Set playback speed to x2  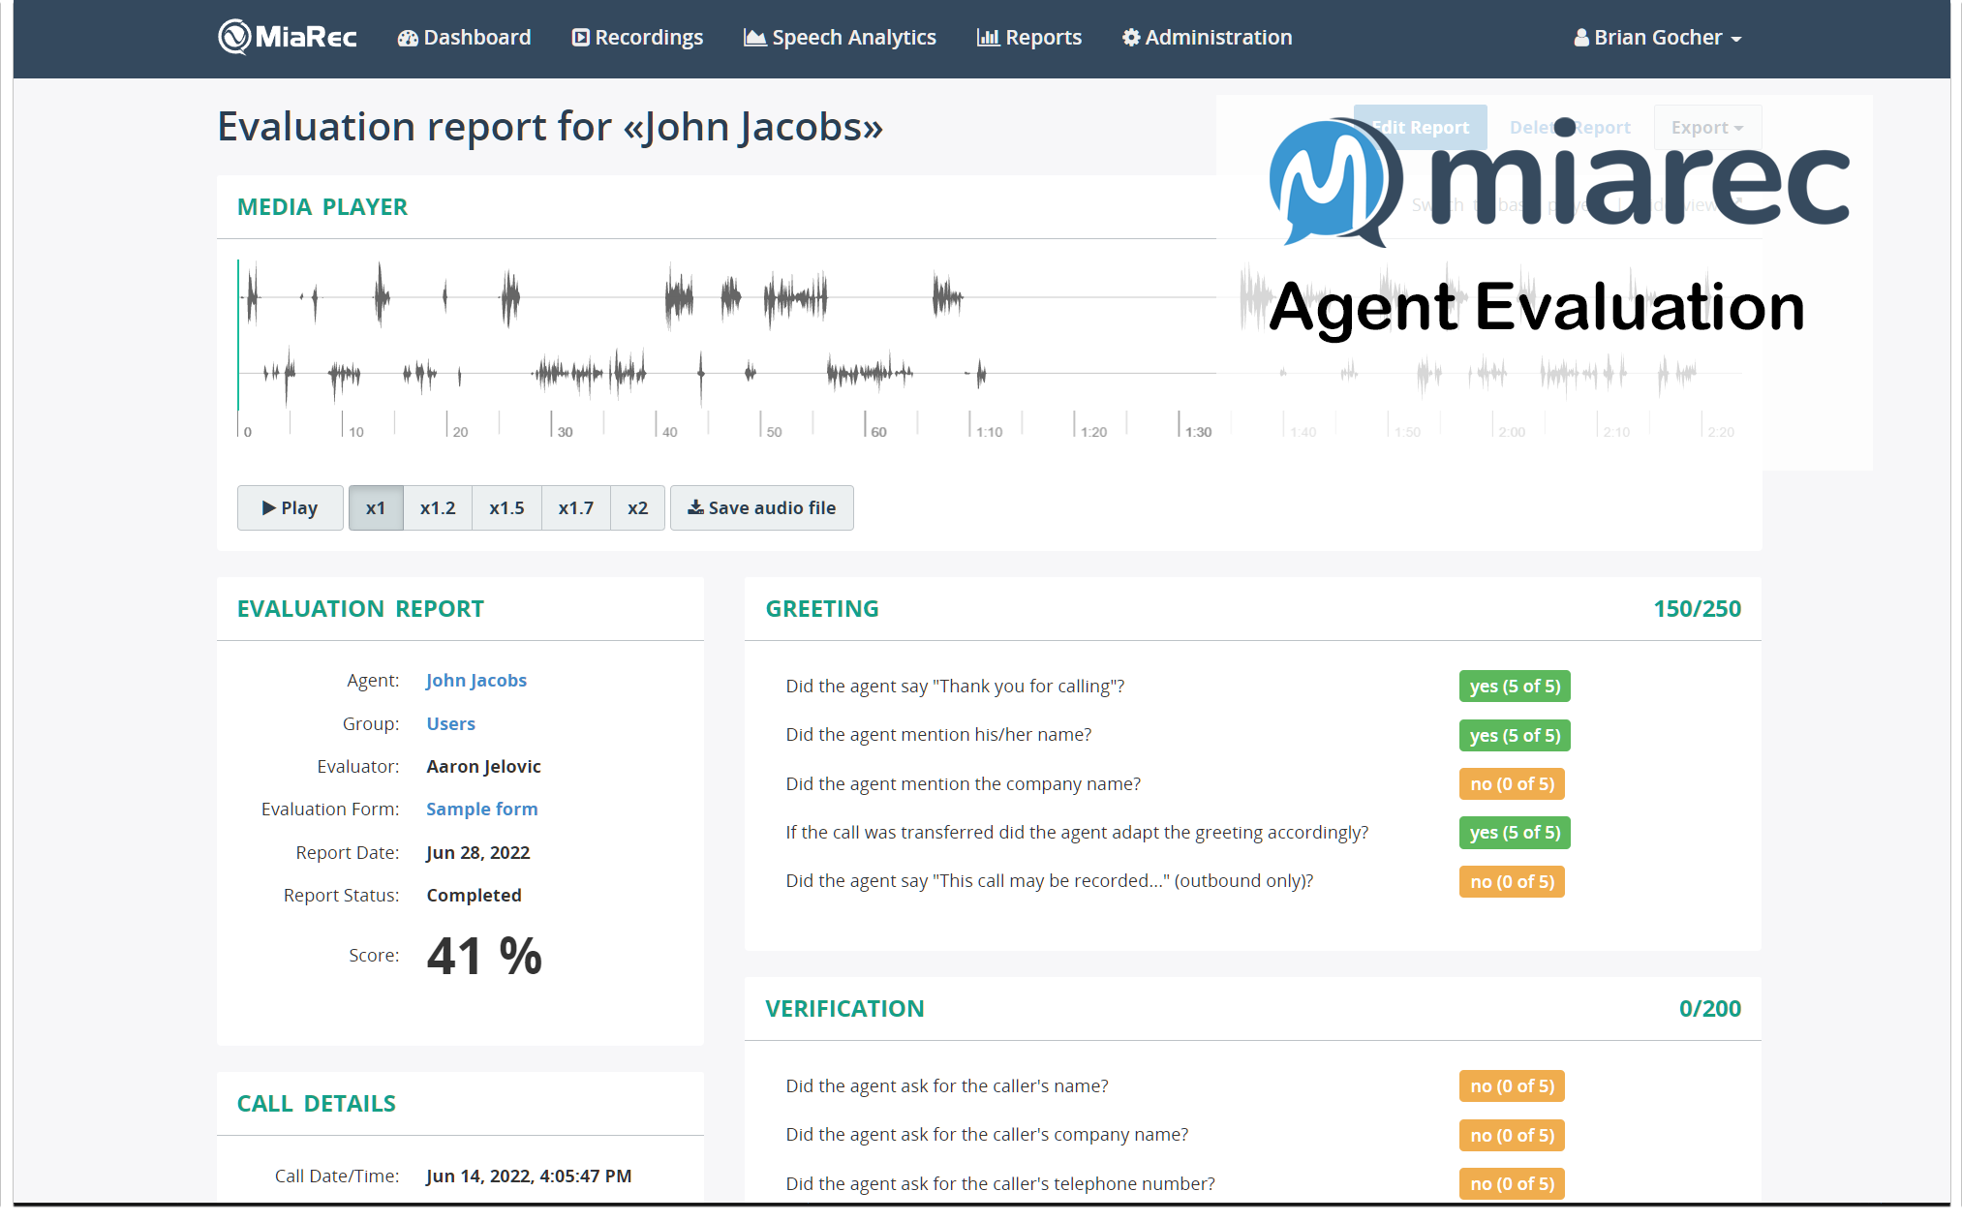point(637,507)
